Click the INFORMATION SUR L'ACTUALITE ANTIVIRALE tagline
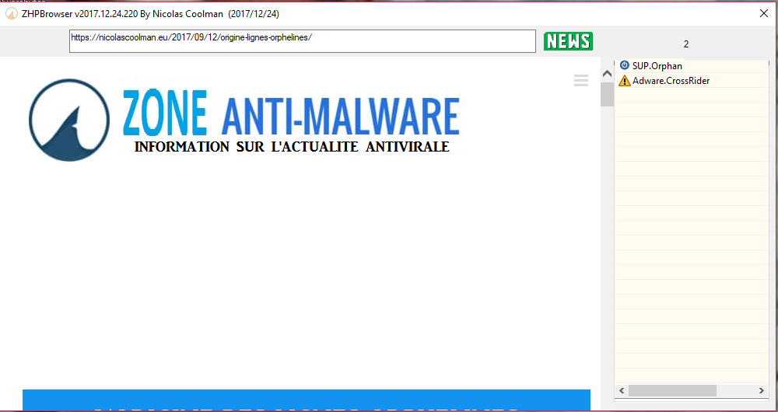Screen dimensions: 778x412 pos(292,147)
